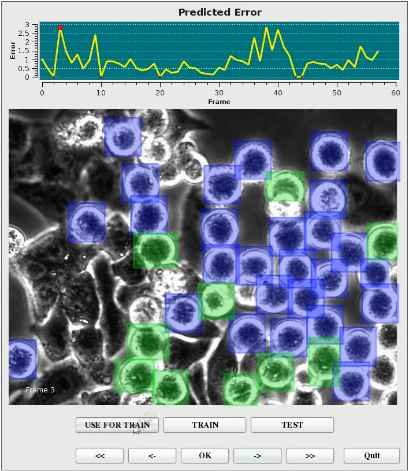The height and width of the screenshot is (471, 409).
Task: Click the zero-error point at frame 2
Action: click(x=54, y=77)
